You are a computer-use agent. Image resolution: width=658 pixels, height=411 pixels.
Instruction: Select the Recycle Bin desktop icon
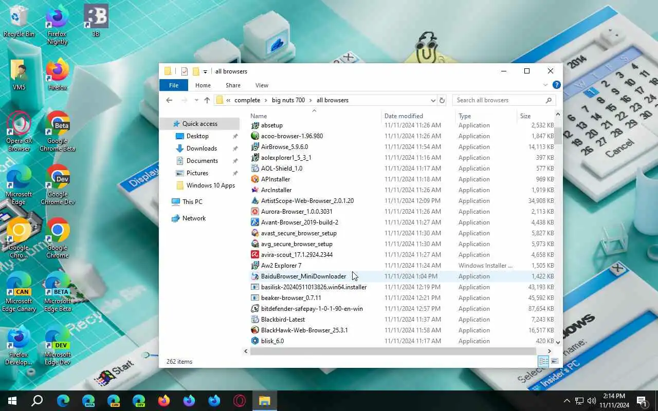pyautogui.click(x=19, y=21)
